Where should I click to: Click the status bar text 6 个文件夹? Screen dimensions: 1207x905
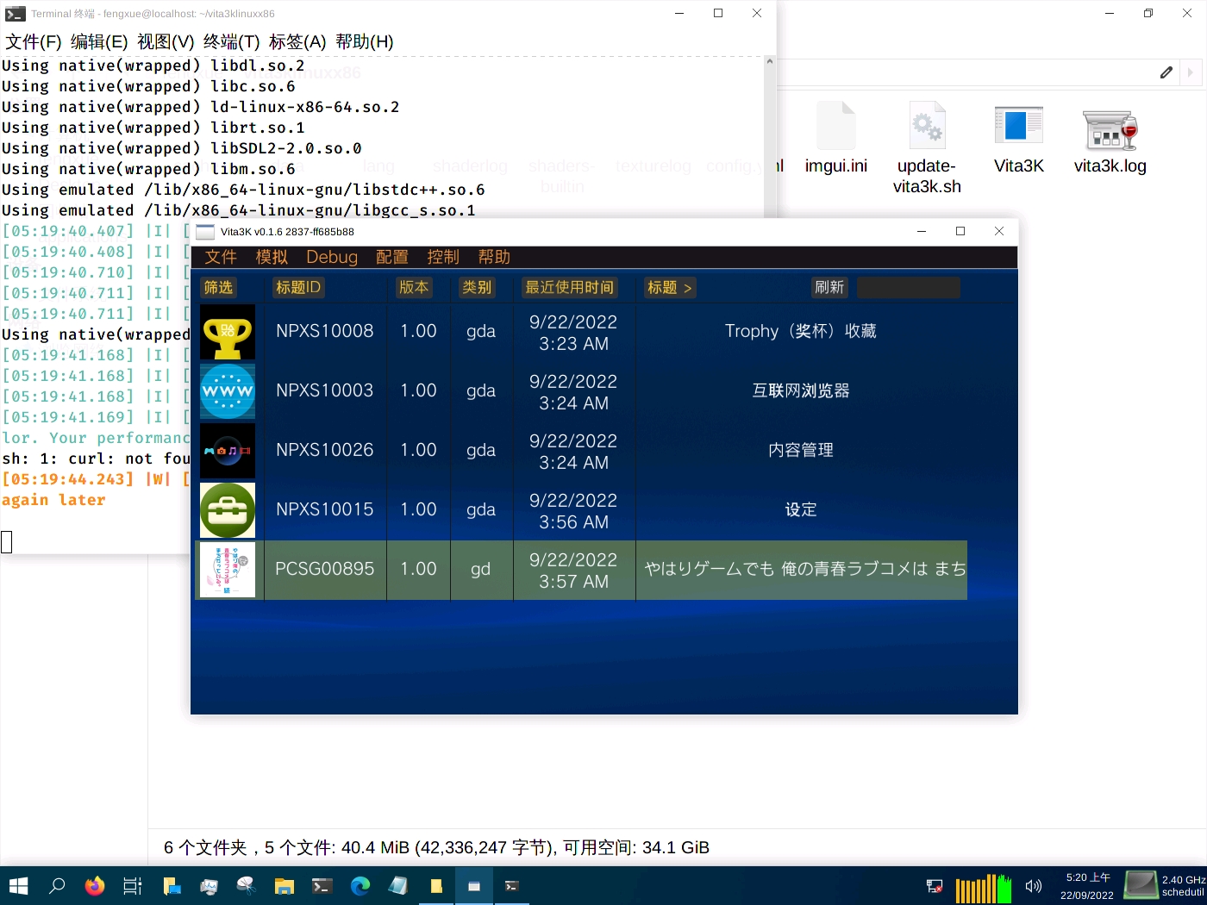click(205, 847)
